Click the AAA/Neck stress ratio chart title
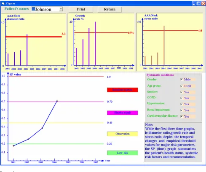This screenshot has height=172, width=206. (151, 17)
